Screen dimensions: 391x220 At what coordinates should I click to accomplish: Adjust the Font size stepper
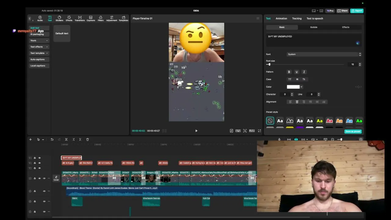point(360,64)
